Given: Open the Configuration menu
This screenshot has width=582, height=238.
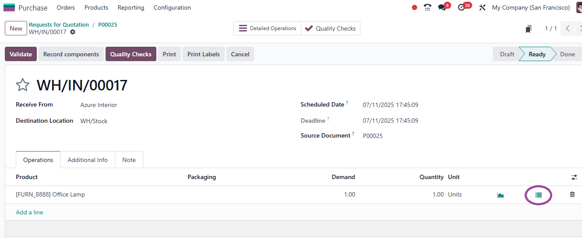Looking at the screenshot, I should coord(172,7).
